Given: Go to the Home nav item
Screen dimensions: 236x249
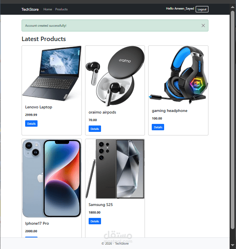Looking at the screenshot, I should [x=48, y=10].
